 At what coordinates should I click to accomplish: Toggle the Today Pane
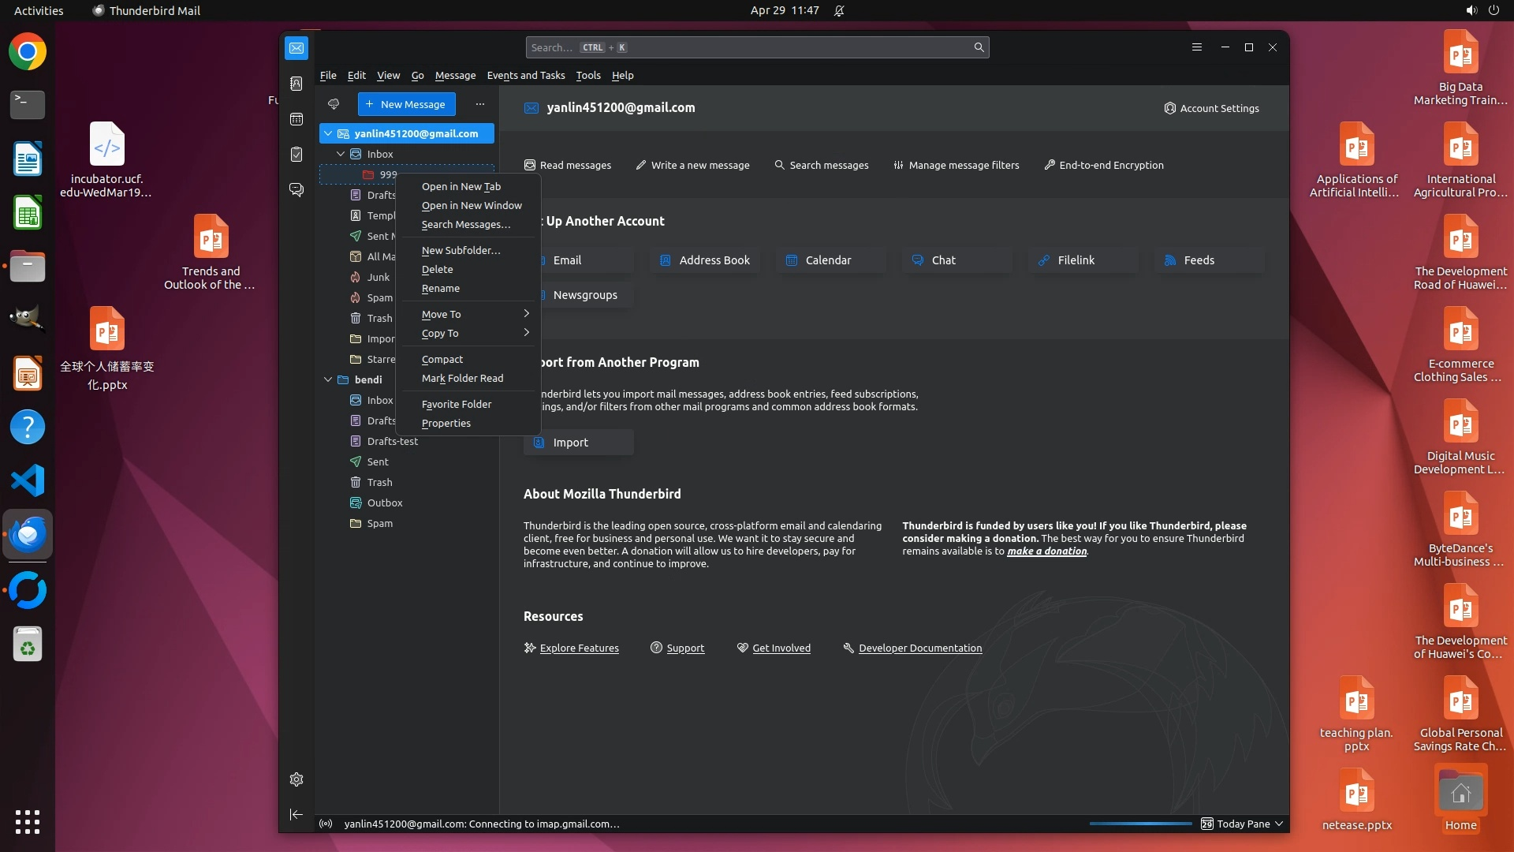[x=1242, y=824]
